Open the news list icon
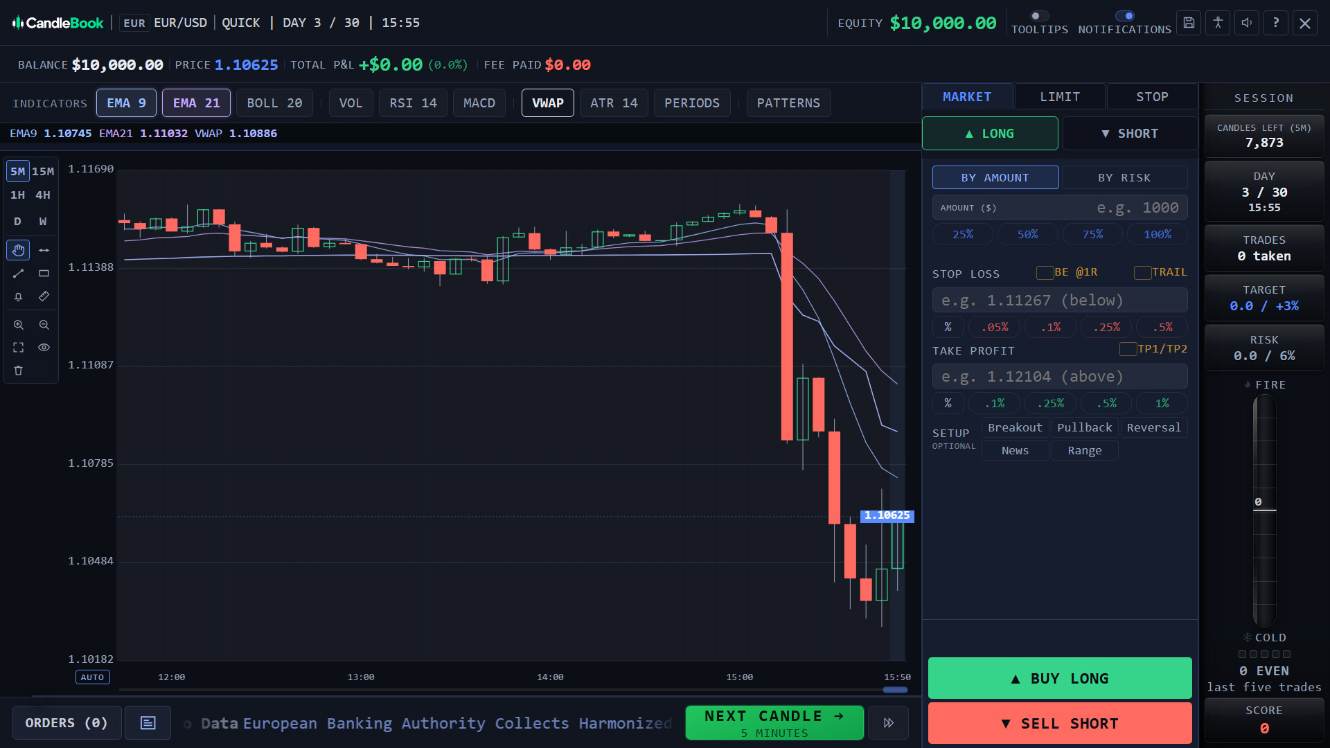This screenshot has height=748, width=1330. click(x=148, y=723)
